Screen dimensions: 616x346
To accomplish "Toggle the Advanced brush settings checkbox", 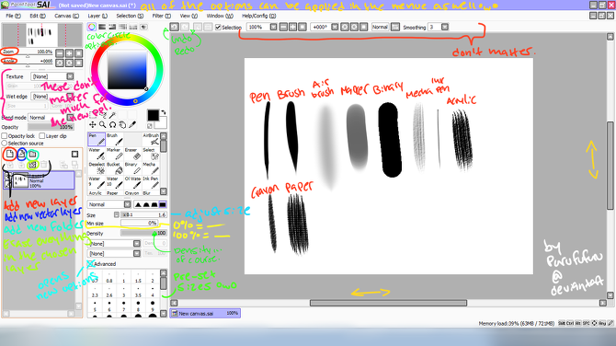I will click(90, 264).
